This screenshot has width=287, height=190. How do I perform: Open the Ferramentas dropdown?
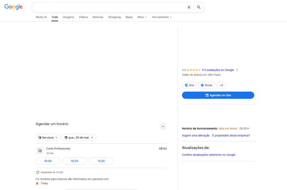click(x=161, y=17)
